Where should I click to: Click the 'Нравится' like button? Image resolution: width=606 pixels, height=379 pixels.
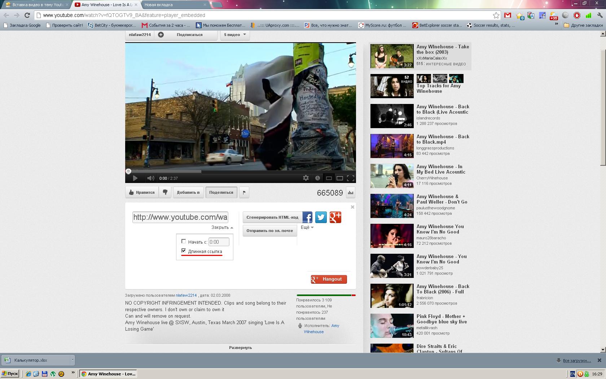pyautogui.click(x=141, y=192)
